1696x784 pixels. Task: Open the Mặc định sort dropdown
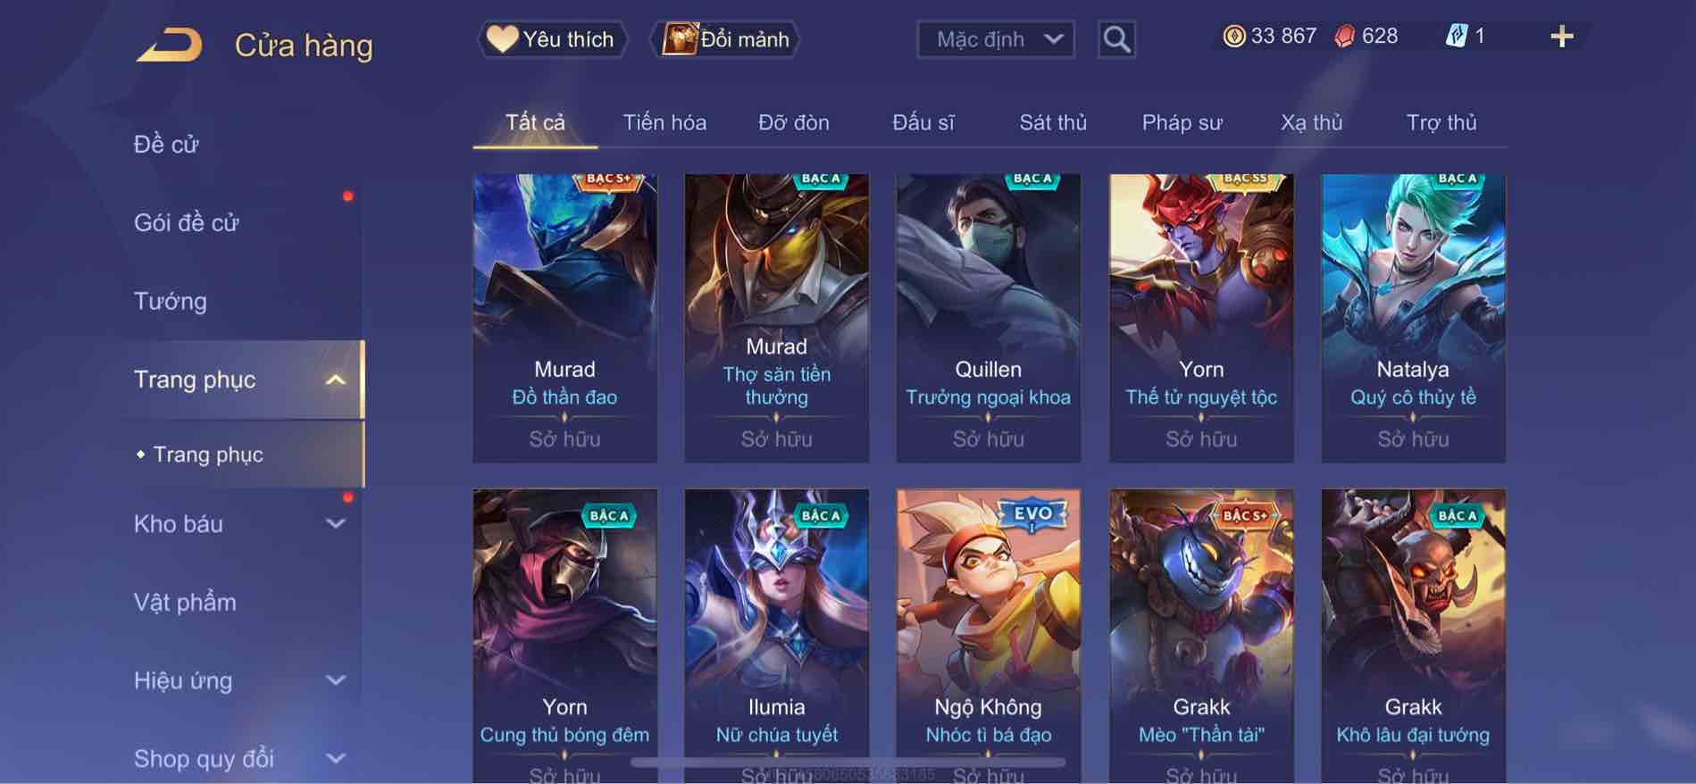(x=995, y=39)
